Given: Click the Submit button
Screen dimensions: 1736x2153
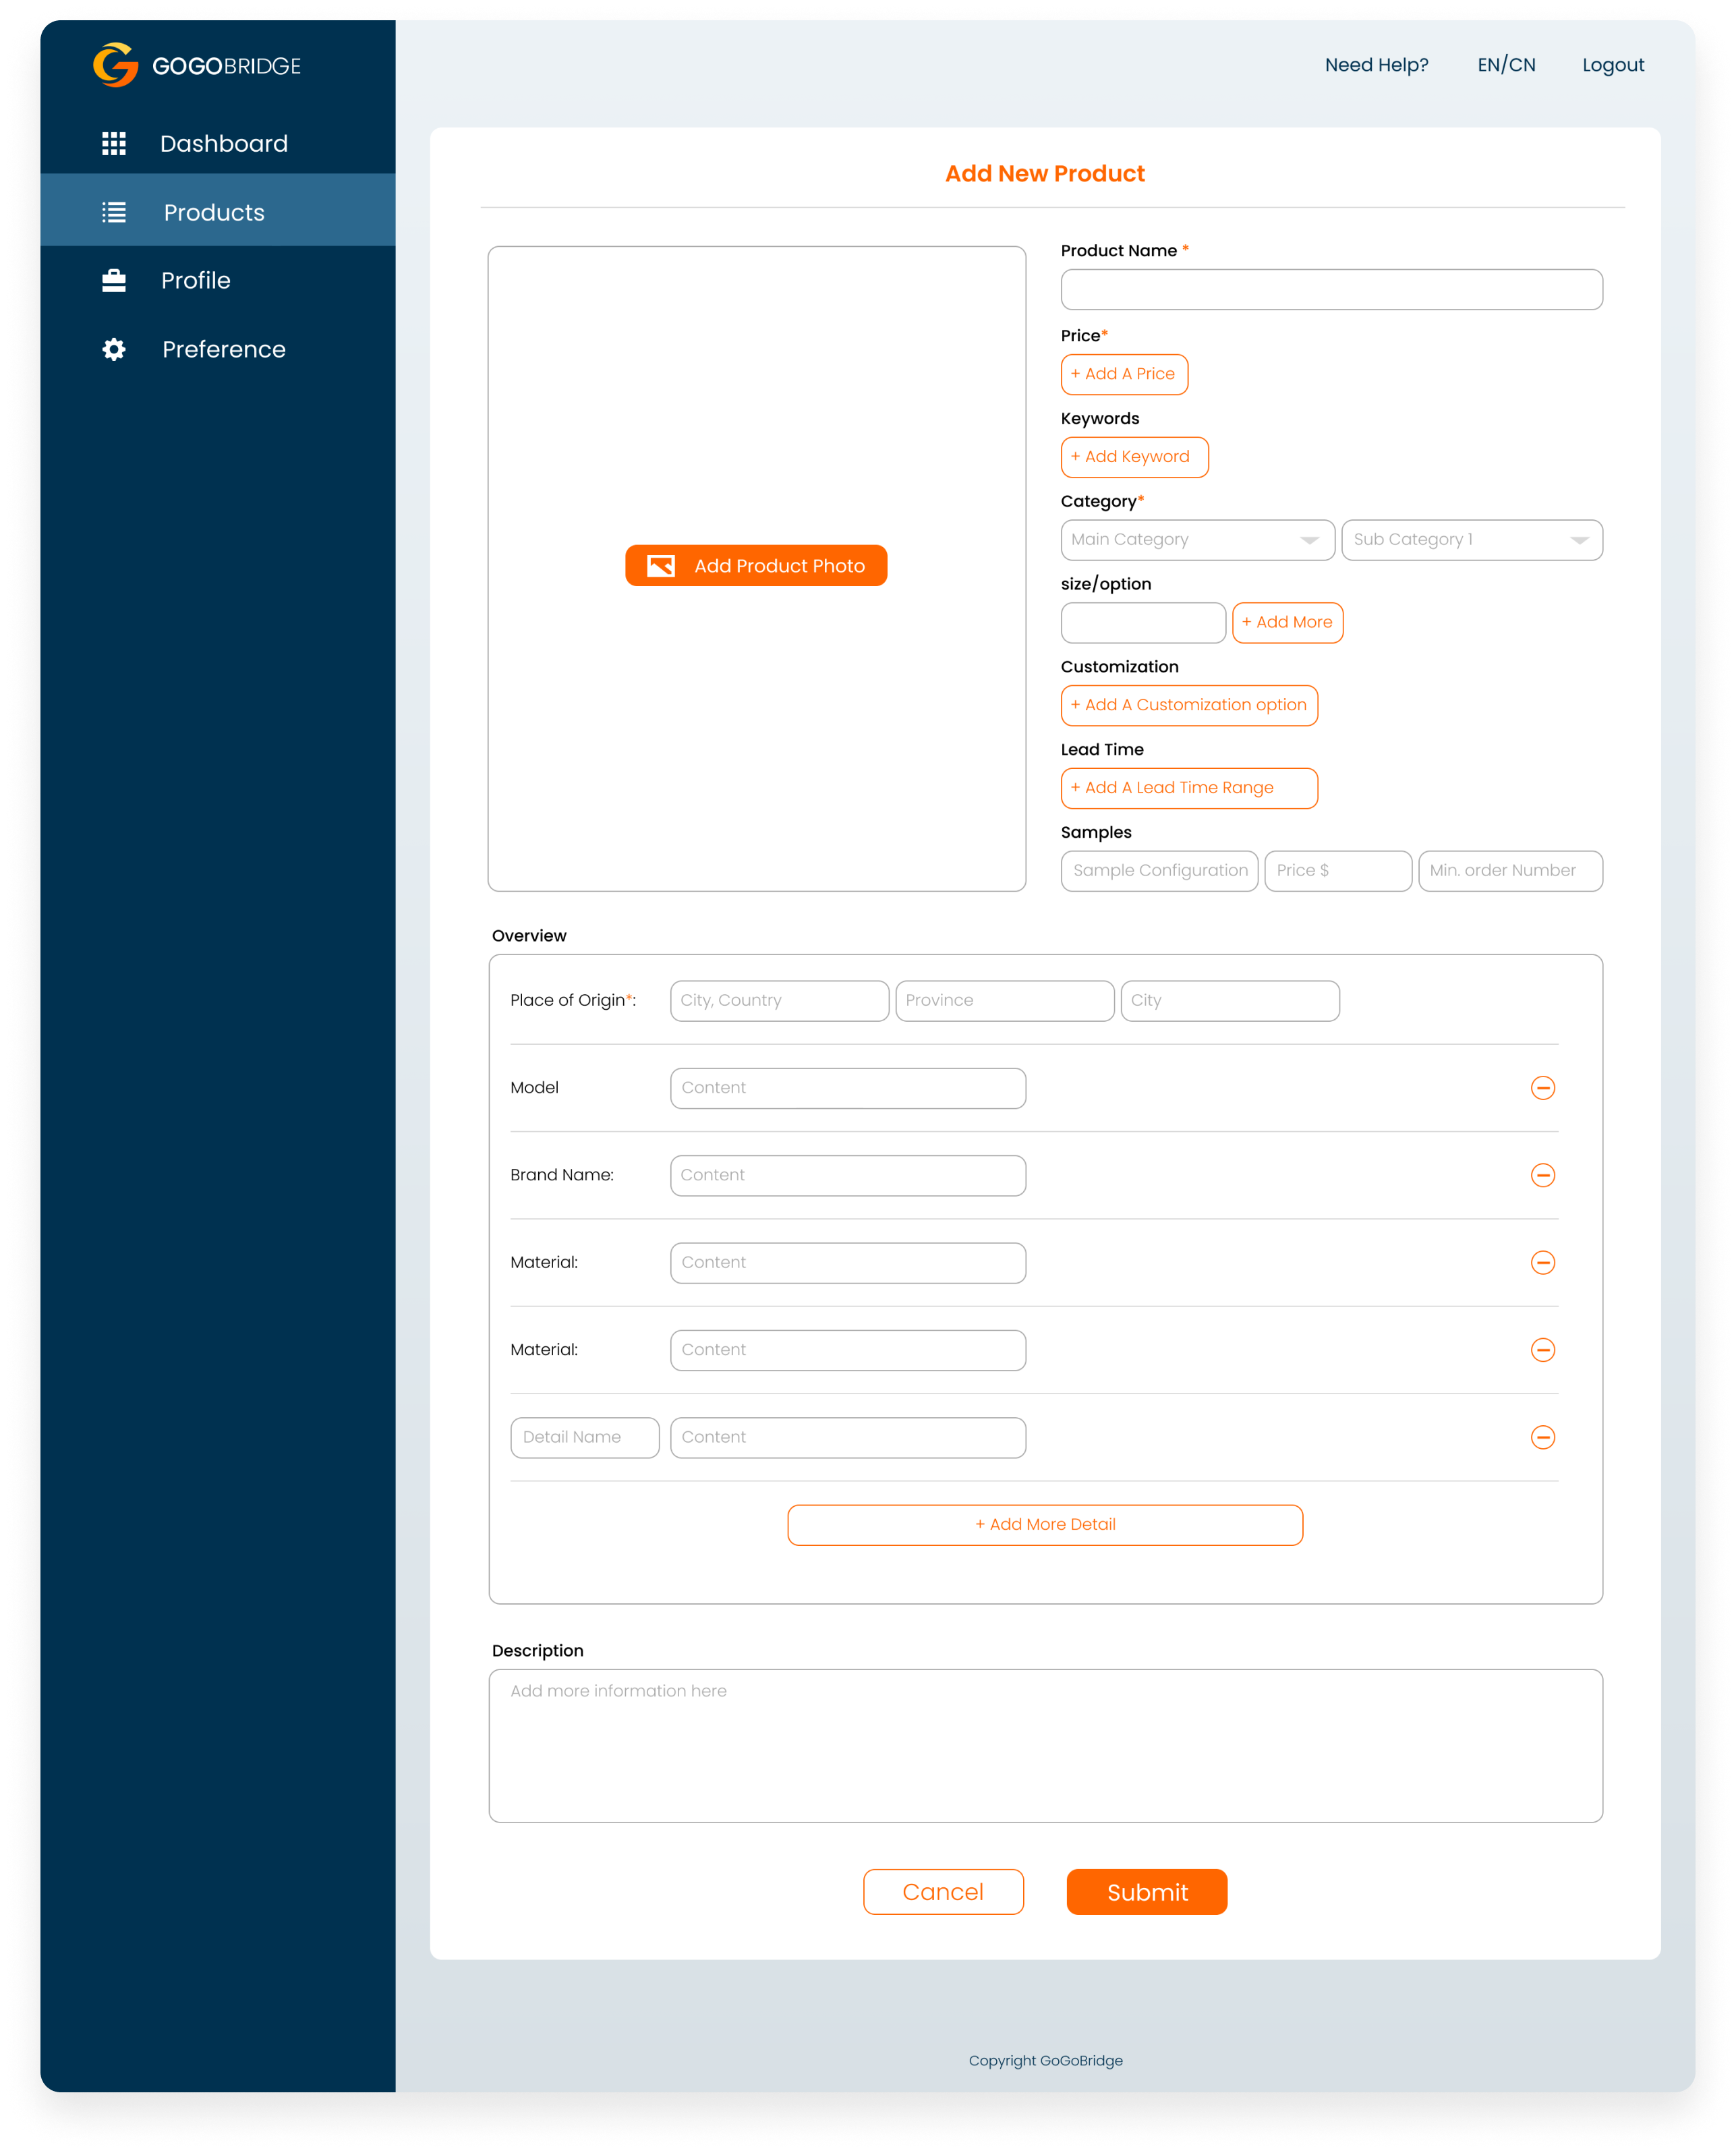Looking at the screenshot, I should pos(1146,1892).
